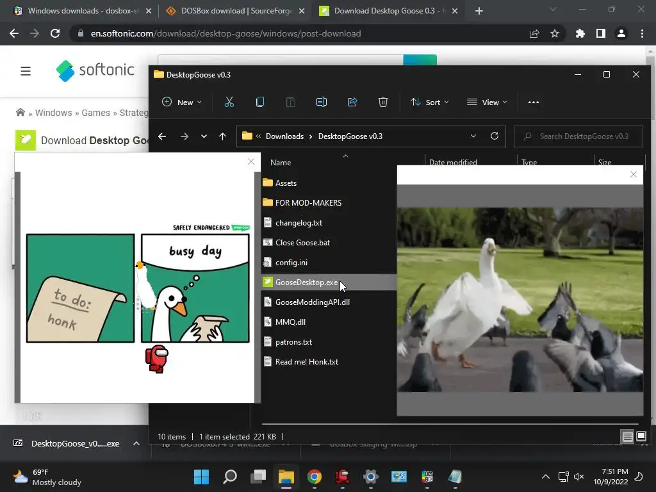Go forward in File Explorer navigation
The image size is (656, 492).
[184, 136]
